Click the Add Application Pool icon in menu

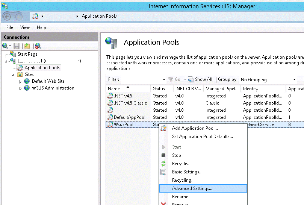[x=163, y=128]
